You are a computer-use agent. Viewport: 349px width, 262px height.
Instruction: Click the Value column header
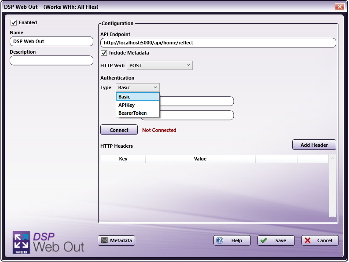click(x=200, y=159)
